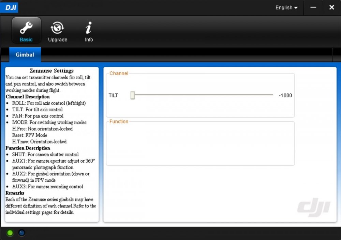This screenshot has height=240, width=341.
Task: Click the Reset: FPV Mode line
Action: click(x=30, y=135)
